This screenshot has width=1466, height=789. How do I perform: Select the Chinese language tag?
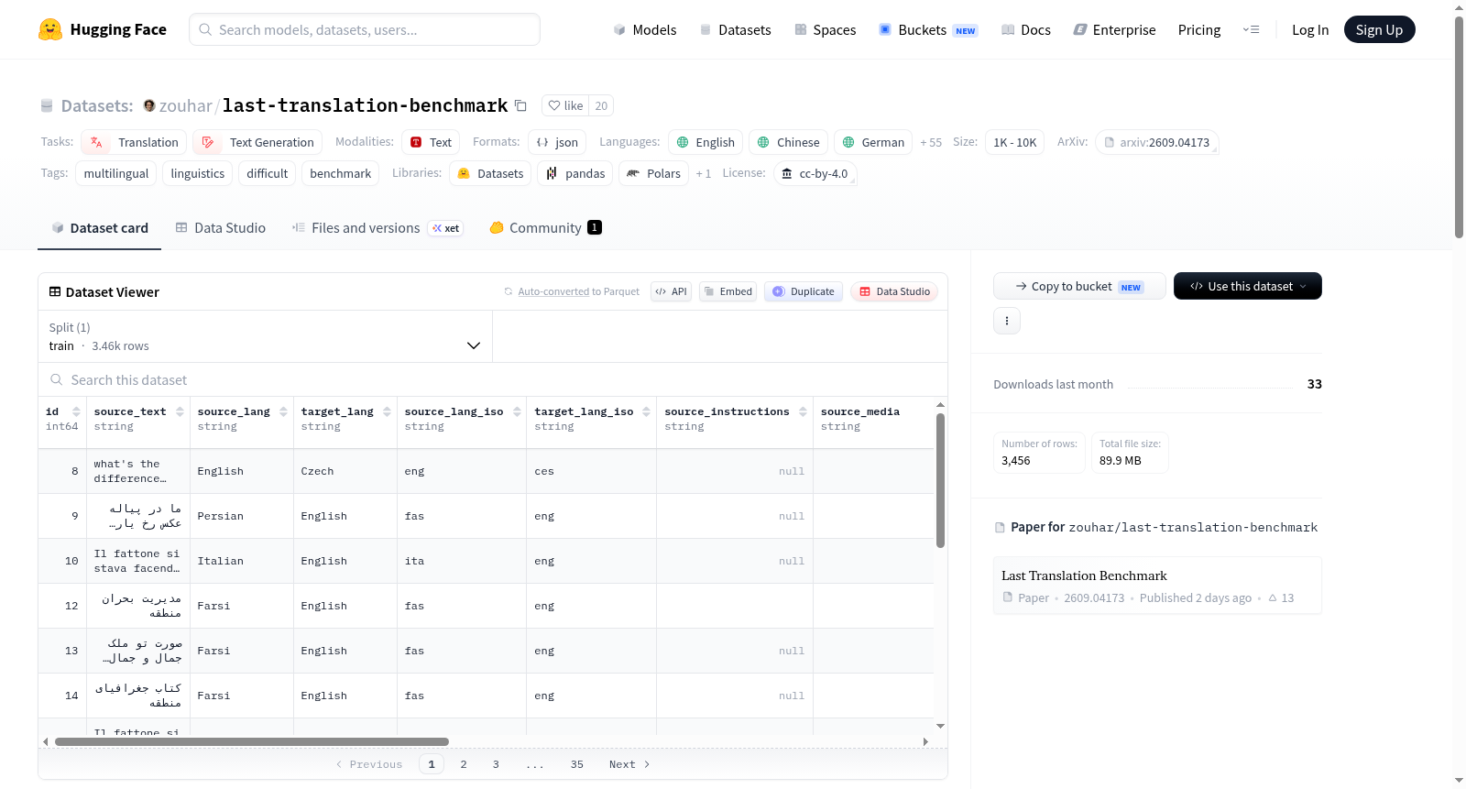click(788, 142)
